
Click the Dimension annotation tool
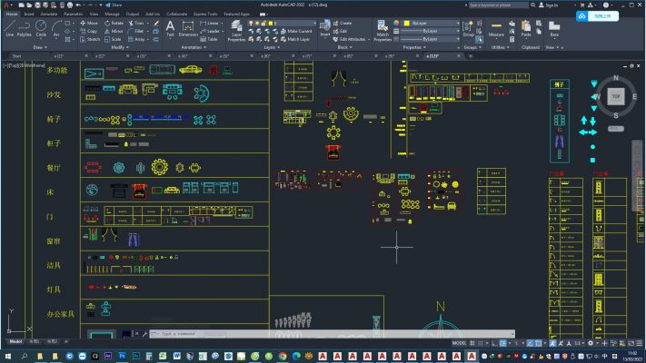click(188, 28)
